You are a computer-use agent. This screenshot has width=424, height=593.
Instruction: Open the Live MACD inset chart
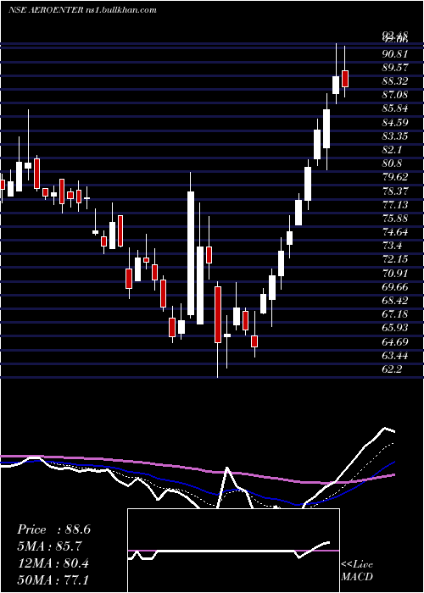[233, 551]
